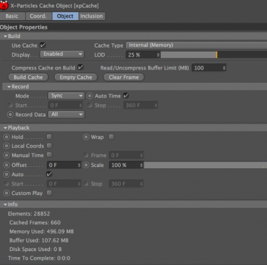This screenshot has width=267, height=265.
Task: Click the Empty Cache button
Action: pyautogui.click(x=76, y=77)
